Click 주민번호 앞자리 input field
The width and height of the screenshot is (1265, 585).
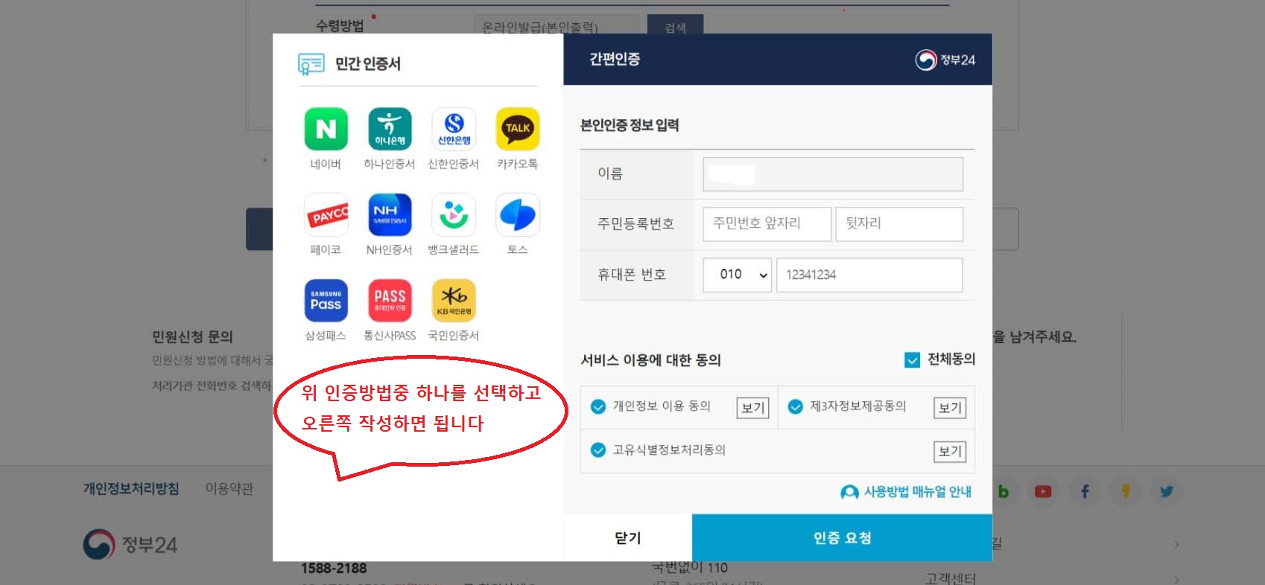coord(767,223)
